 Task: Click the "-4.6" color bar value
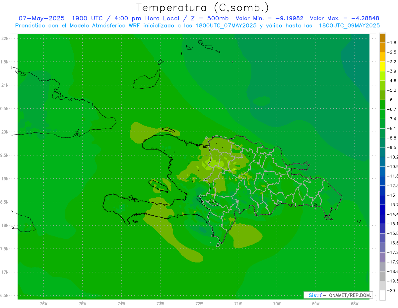tap(392, 81)
